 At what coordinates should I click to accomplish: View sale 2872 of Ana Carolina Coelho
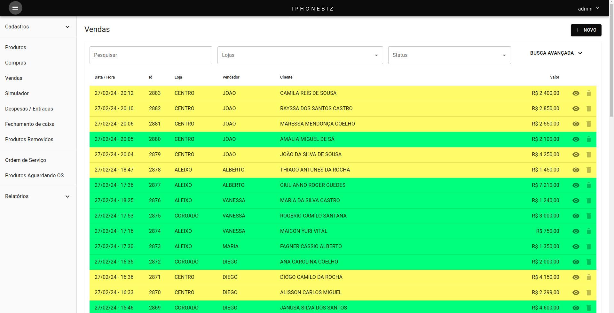pos(576,262)
